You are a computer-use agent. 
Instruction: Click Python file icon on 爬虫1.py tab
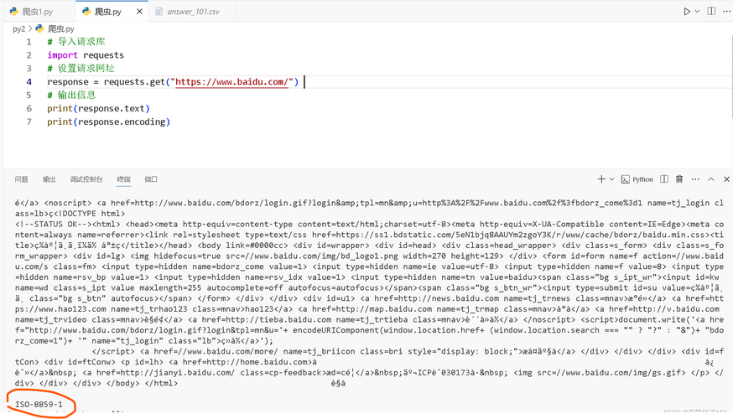tap(14, 11)
